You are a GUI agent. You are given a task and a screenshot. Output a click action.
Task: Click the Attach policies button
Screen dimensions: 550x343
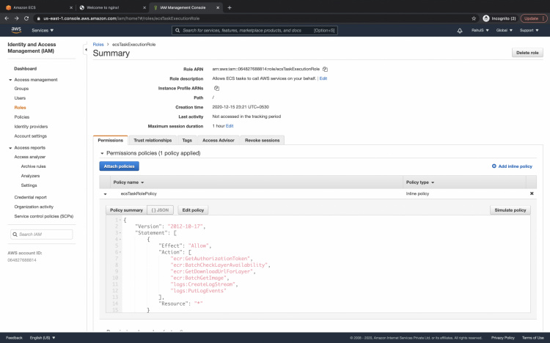pos(119,166)
